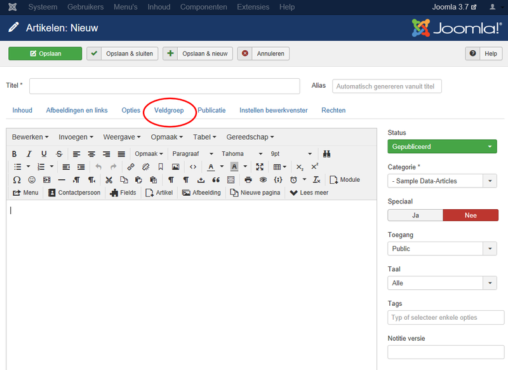Click Opslaan & nieuw
This screenshot has width=508, height=370.
(x=197, y=53)
